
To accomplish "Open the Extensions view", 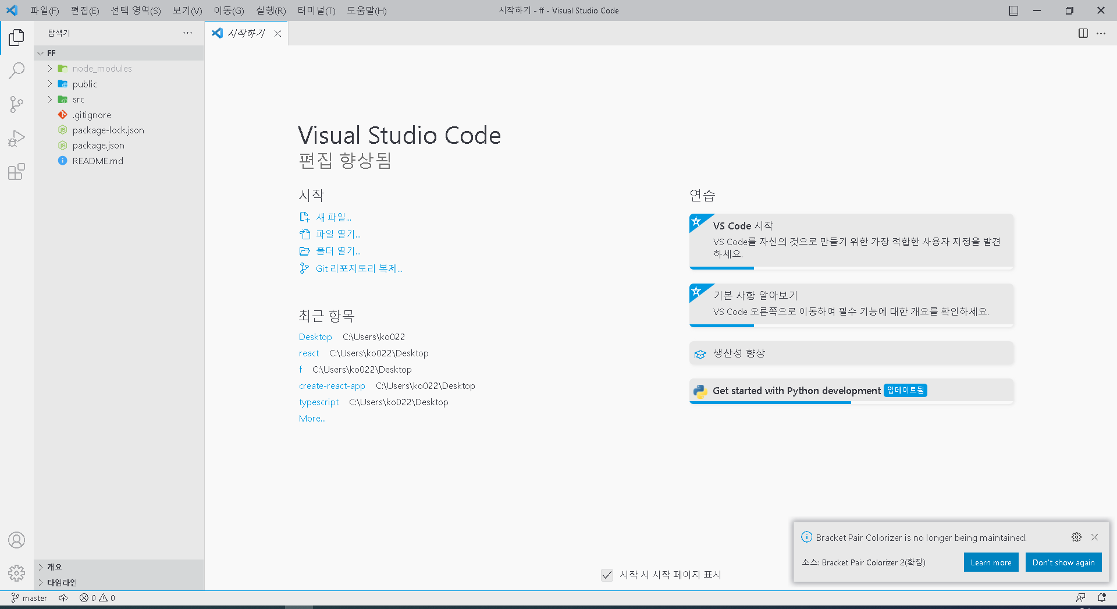I will pos(16,172).
